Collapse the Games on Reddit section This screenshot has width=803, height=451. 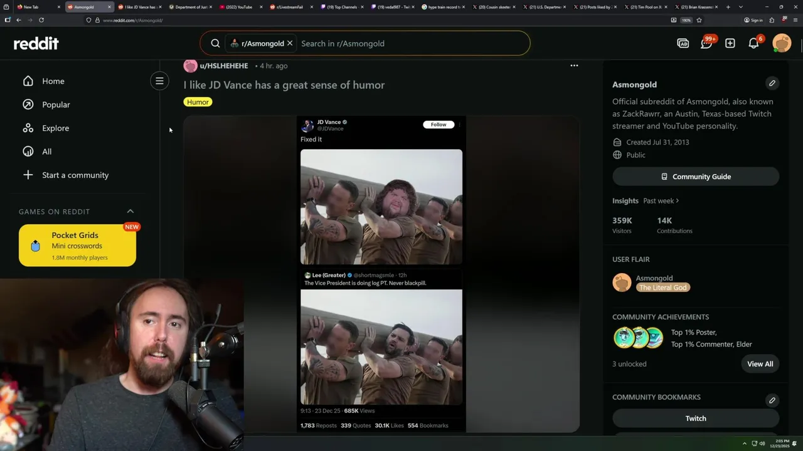130,211
